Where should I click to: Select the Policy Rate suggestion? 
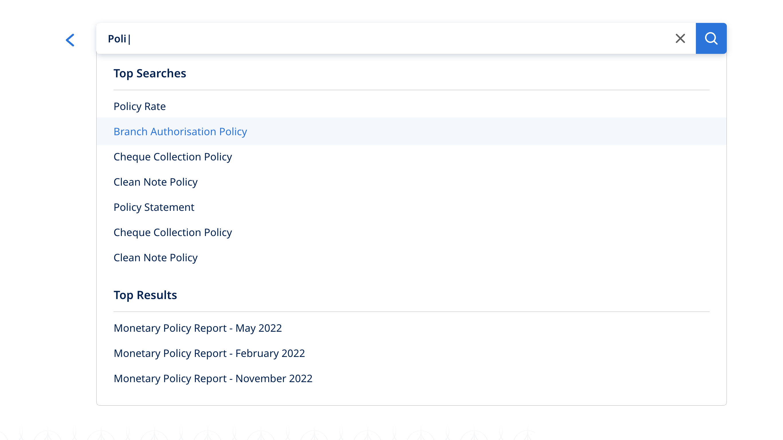pos(140,106)
